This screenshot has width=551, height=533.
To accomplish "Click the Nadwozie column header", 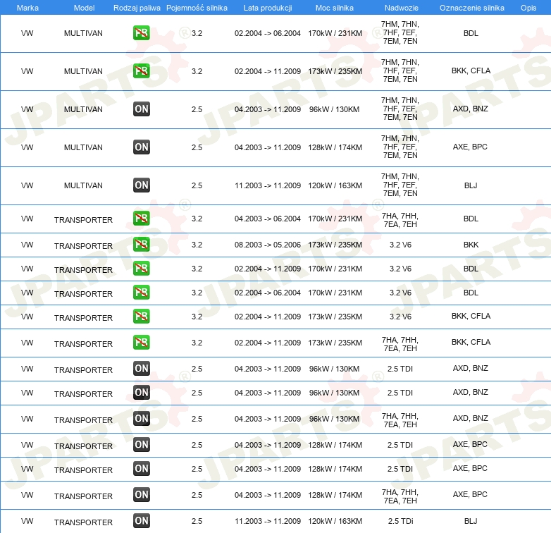I will coord(400,7).
